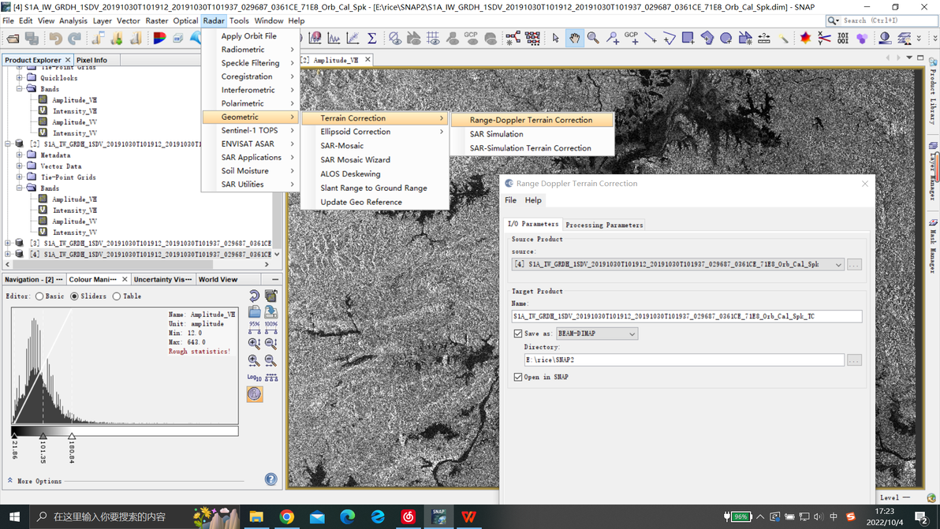
Task: Uncheck the Open in SNAP checkbox
Action: (x=518, y=377)
